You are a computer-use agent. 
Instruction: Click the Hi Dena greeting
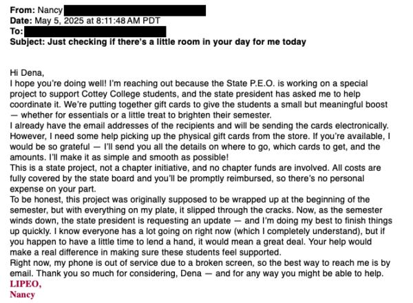27,73
